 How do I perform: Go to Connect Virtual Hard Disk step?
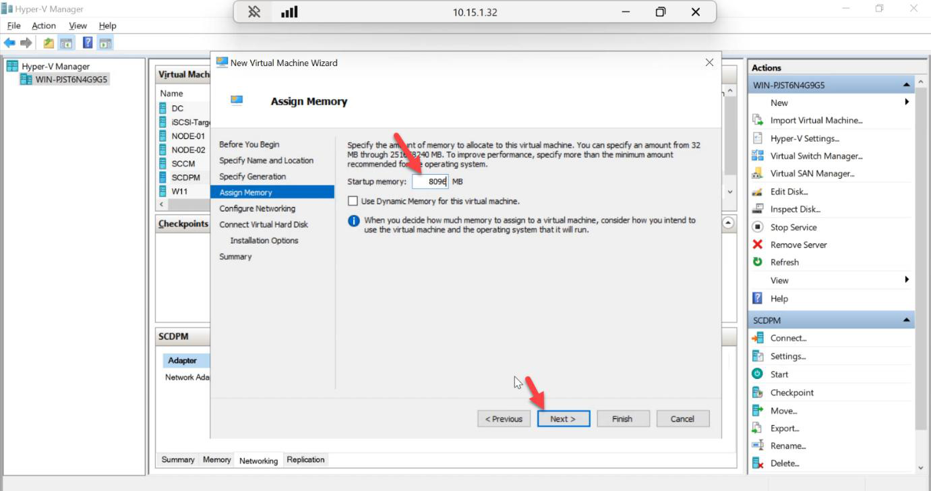[264, 225]
